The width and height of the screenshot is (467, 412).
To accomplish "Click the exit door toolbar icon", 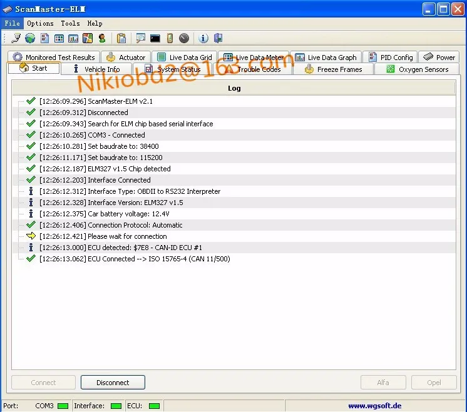I will [218, 38].
